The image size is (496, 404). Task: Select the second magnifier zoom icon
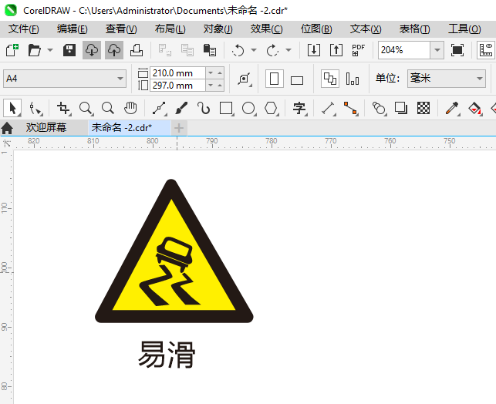[108, 108]
